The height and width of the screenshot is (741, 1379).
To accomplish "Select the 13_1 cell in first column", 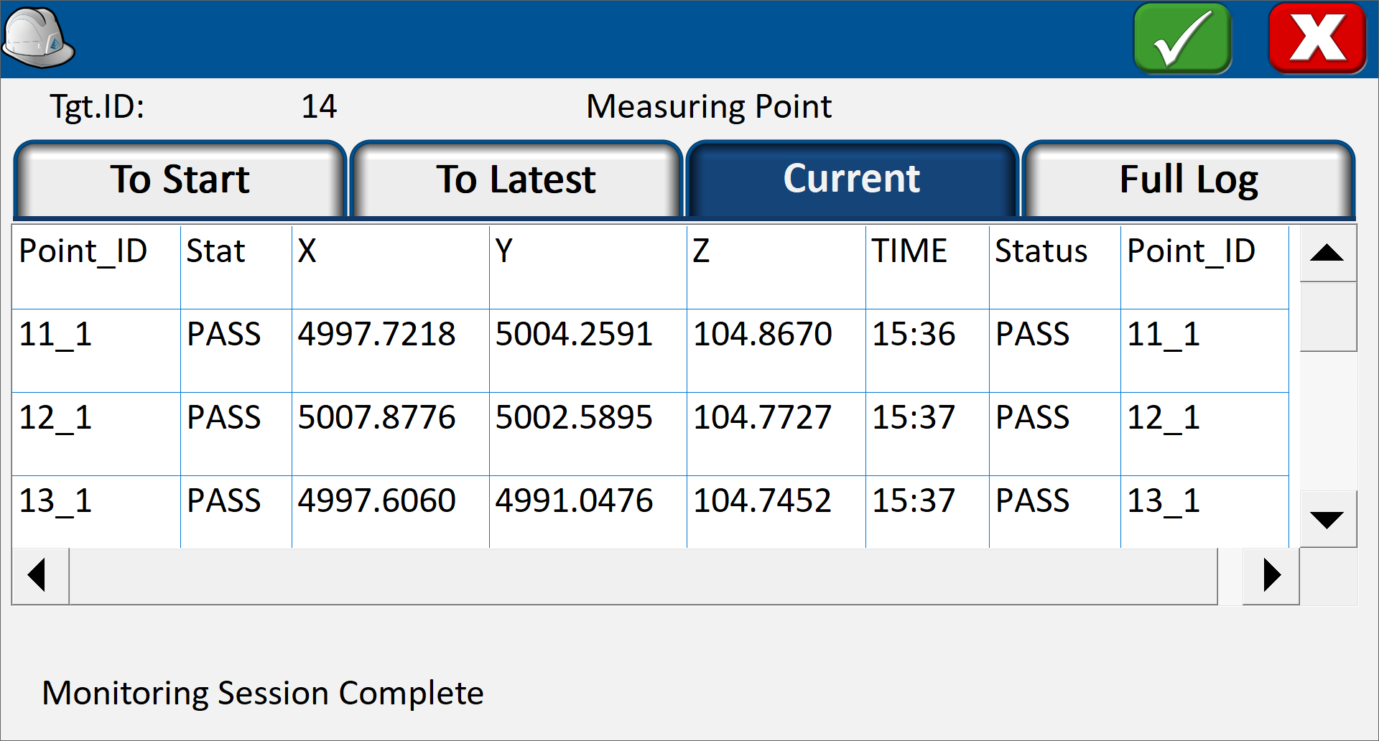I will pos(96,511).
